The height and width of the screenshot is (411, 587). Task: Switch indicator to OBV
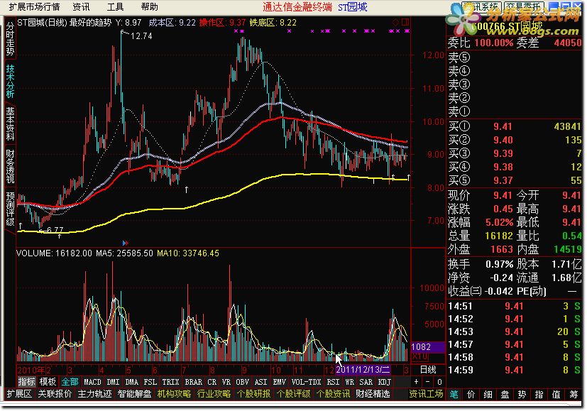(242, 382)
